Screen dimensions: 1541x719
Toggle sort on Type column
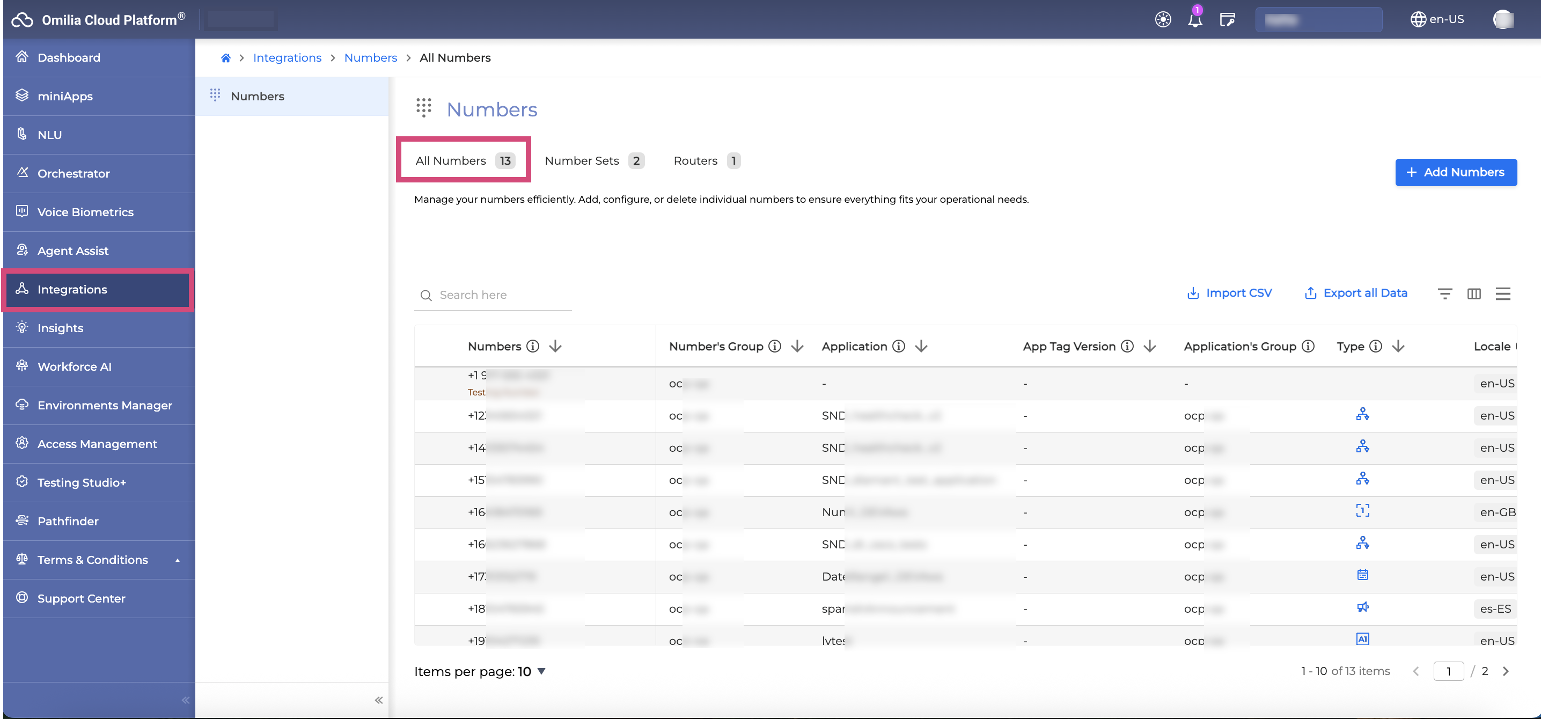pyautogui.click(x=1398, y=346)
